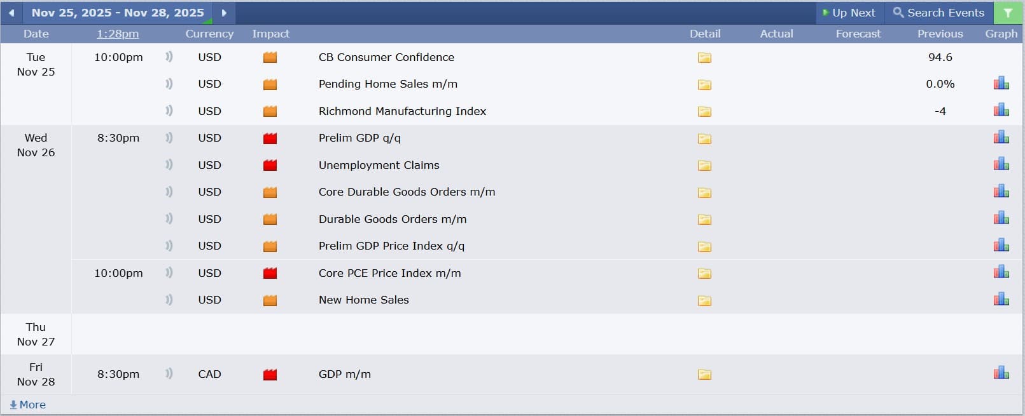Go to previous date range arrow

click(x=11, y=13)
